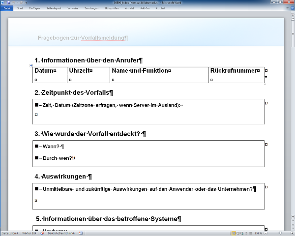Switch to Draft view icon
The image size is (295, 236).
tap(252, 233)
